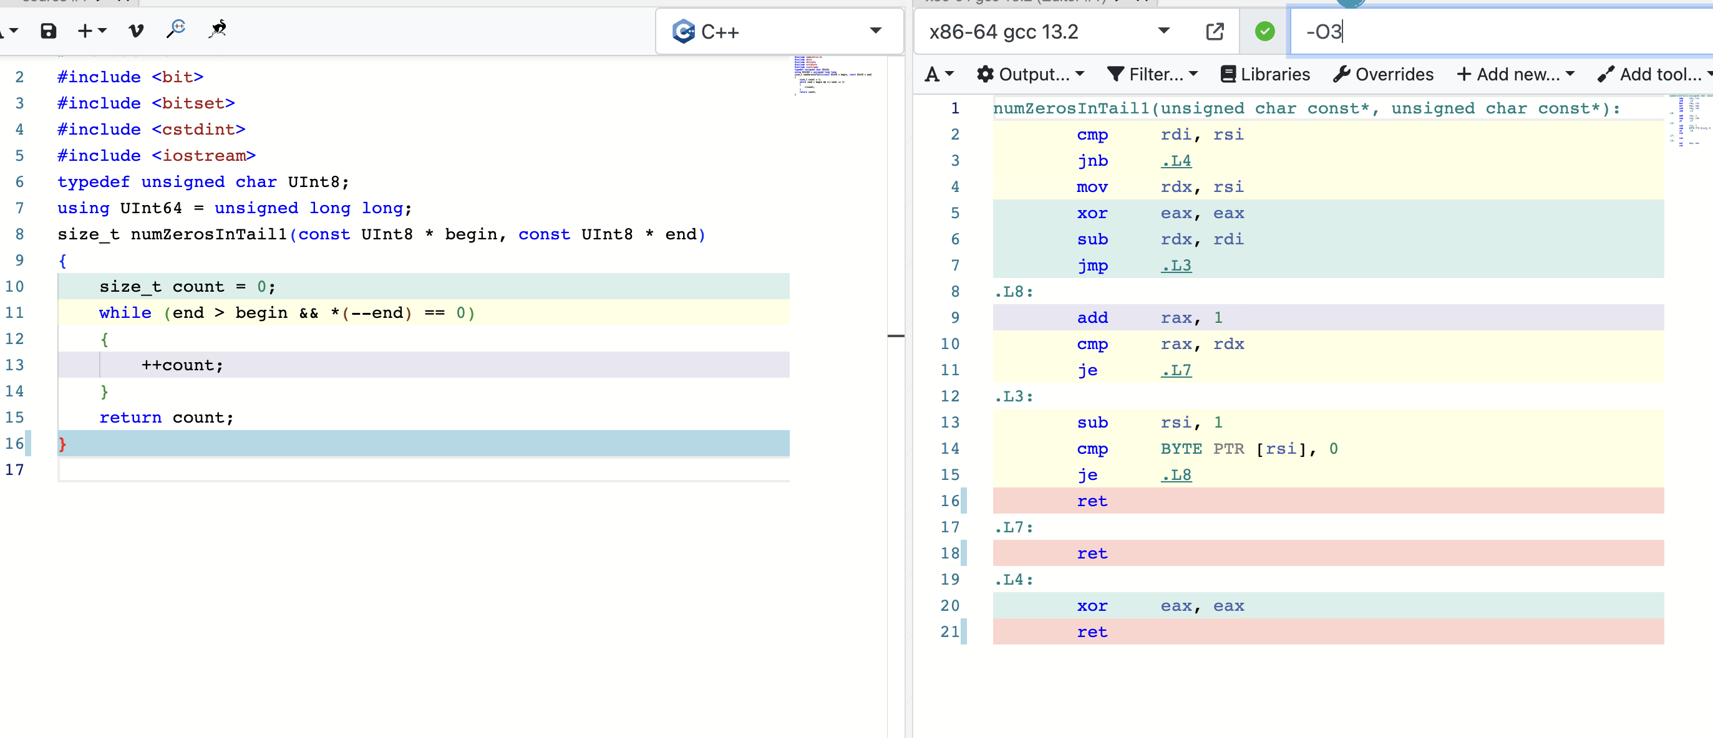Open the C++ language dropdown

779,31
